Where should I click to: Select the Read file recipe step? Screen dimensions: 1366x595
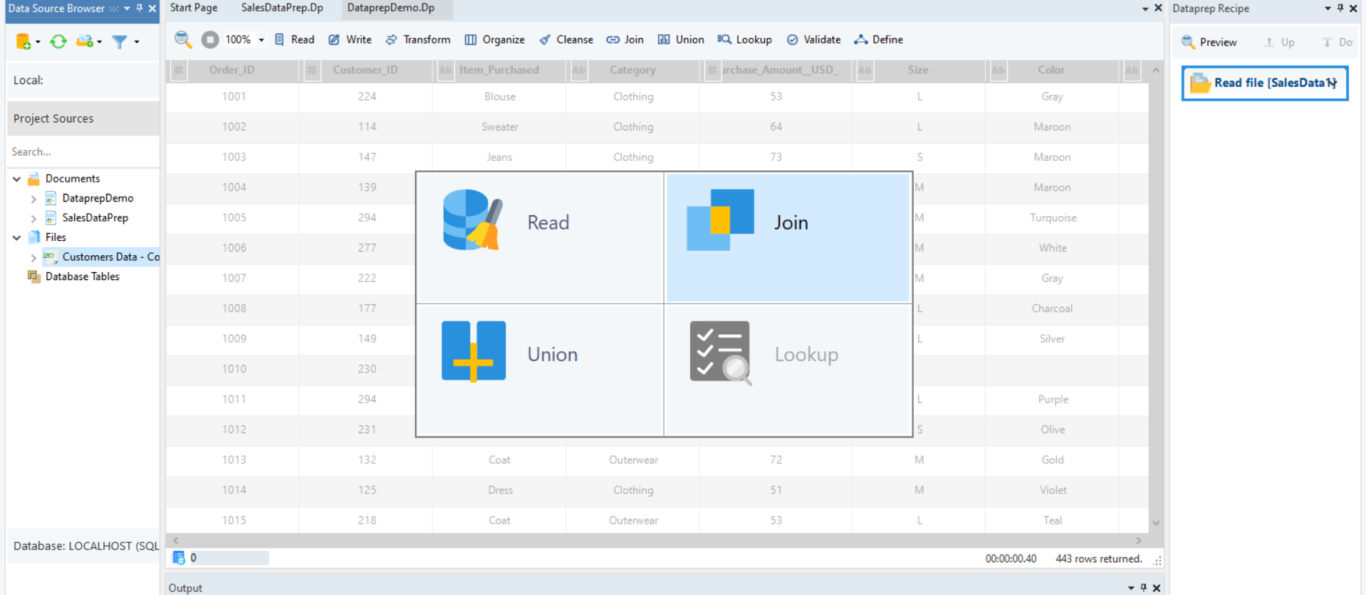[1265, 83]
